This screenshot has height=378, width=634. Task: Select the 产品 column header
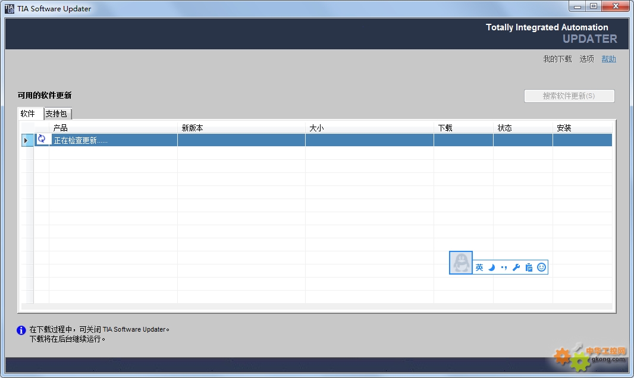pos(113,128)
